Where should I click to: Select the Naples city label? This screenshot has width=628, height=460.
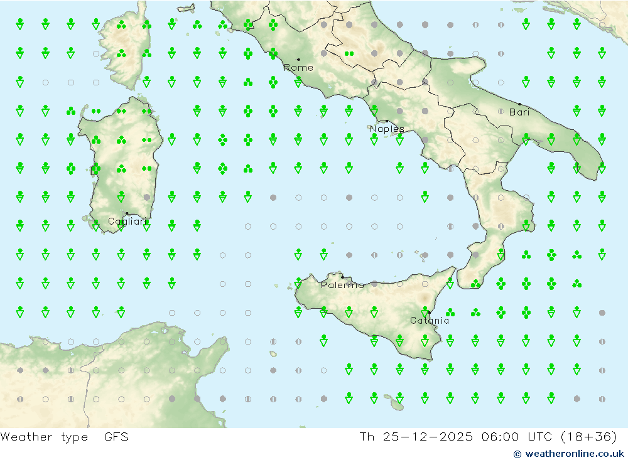(387, 129)
